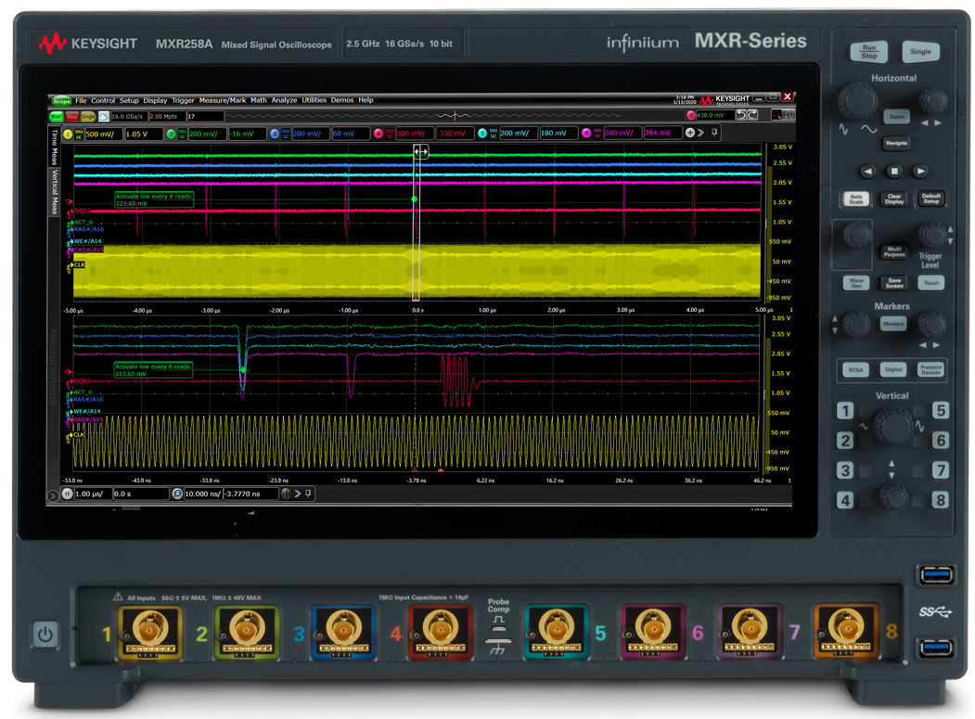Open the Measure/Mark menu
Image resolution: width=975 pixels, height=719 pixels.
pos(222,100)
